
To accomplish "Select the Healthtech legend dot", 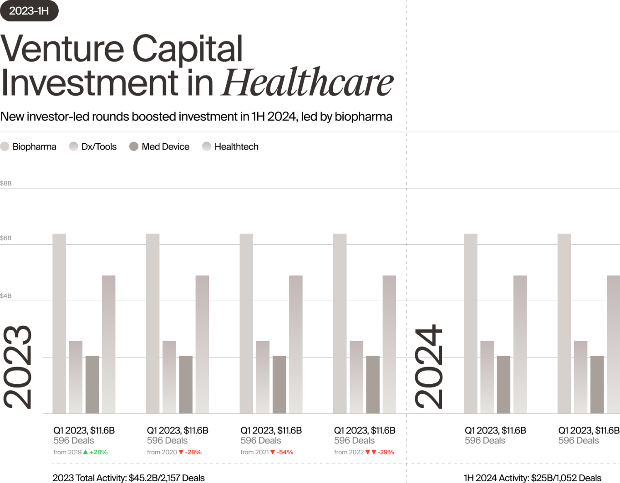I will pos(207,146).
